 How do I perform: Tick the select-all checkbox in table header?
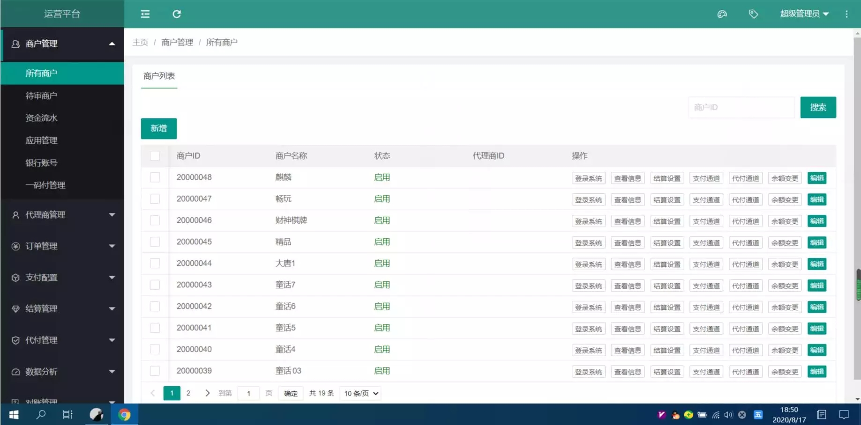155,156
